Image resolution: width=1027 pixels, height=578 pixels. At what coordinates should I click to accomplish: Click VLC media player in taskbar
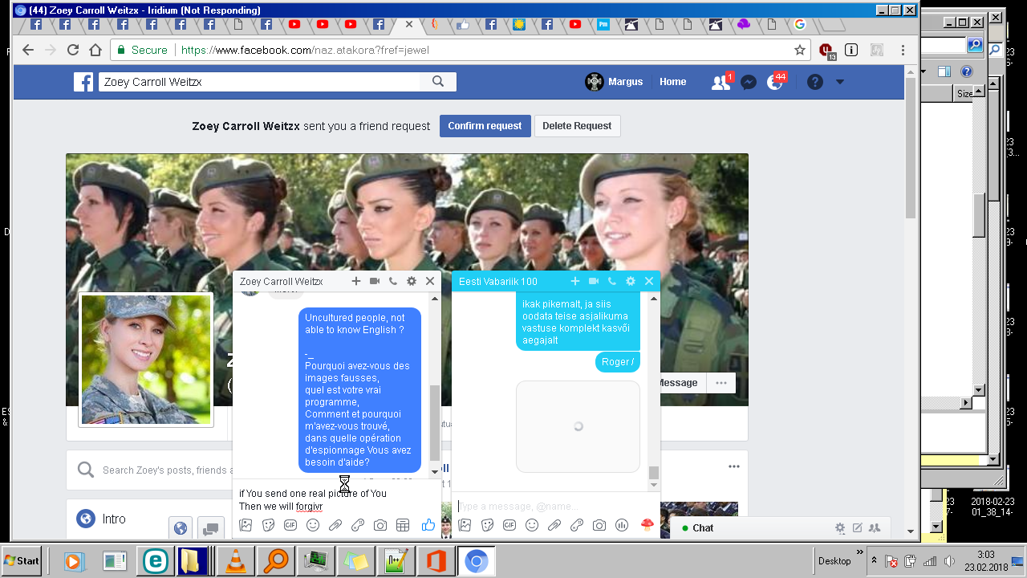[x=236, y=561]
